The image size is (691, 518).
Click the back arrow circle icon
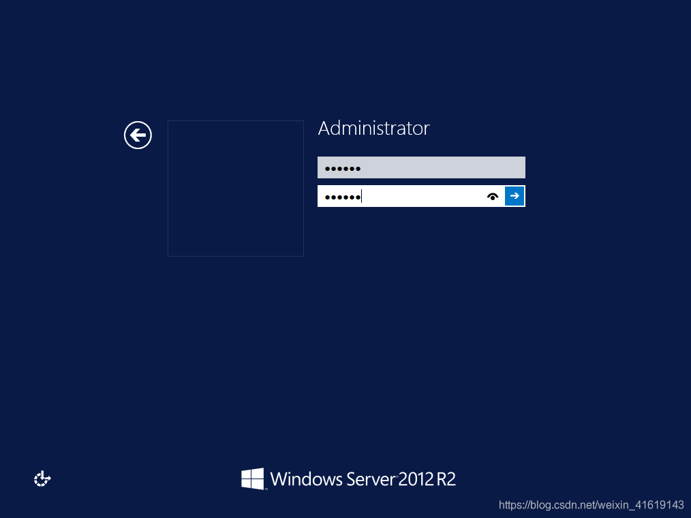[x=138, y=135]
